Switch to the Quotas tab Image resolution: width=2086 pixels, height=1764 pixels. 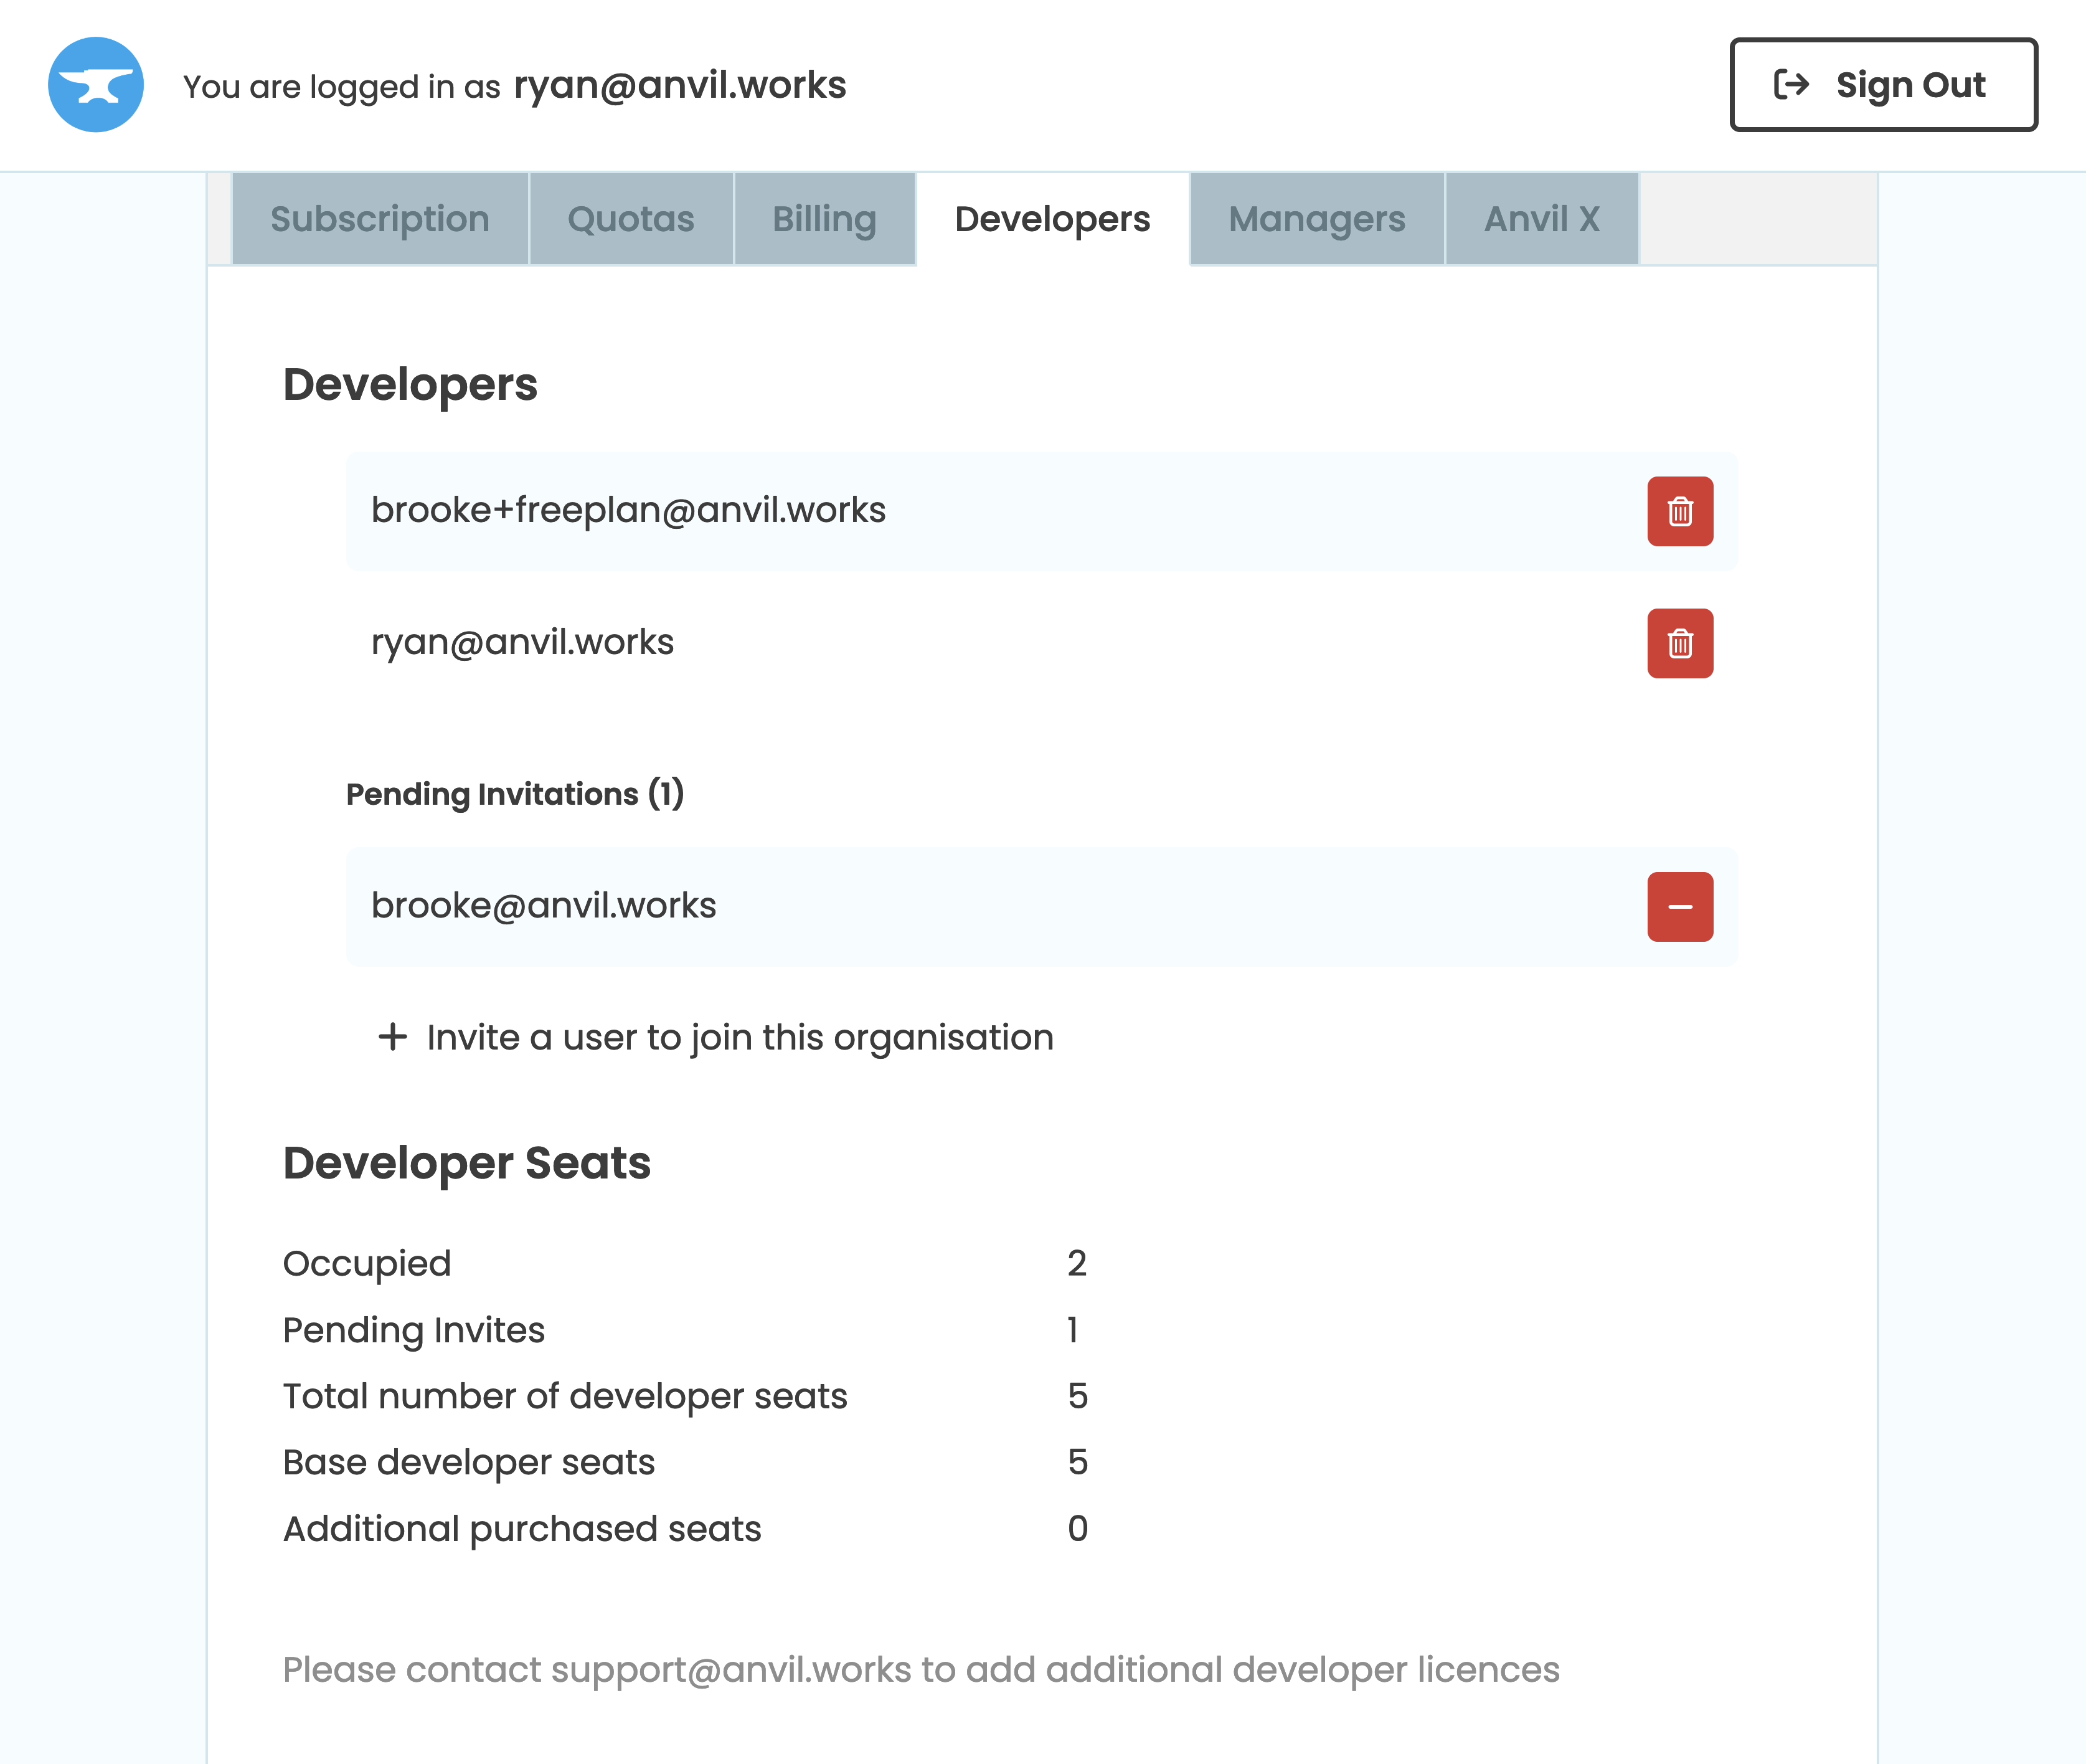pyautogui.click(x=631, y=219)
